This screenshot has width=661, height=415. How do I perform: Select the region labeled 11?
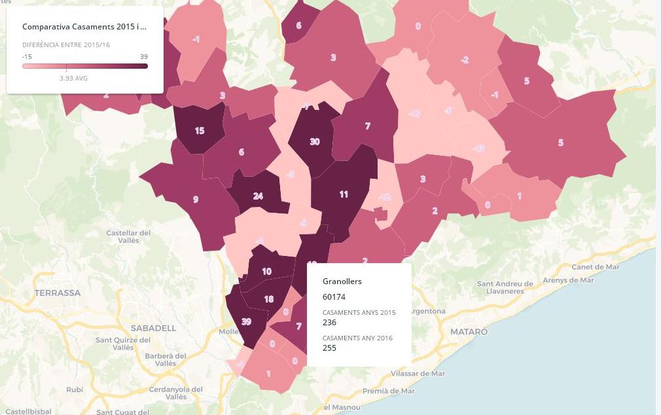[344, 194]
